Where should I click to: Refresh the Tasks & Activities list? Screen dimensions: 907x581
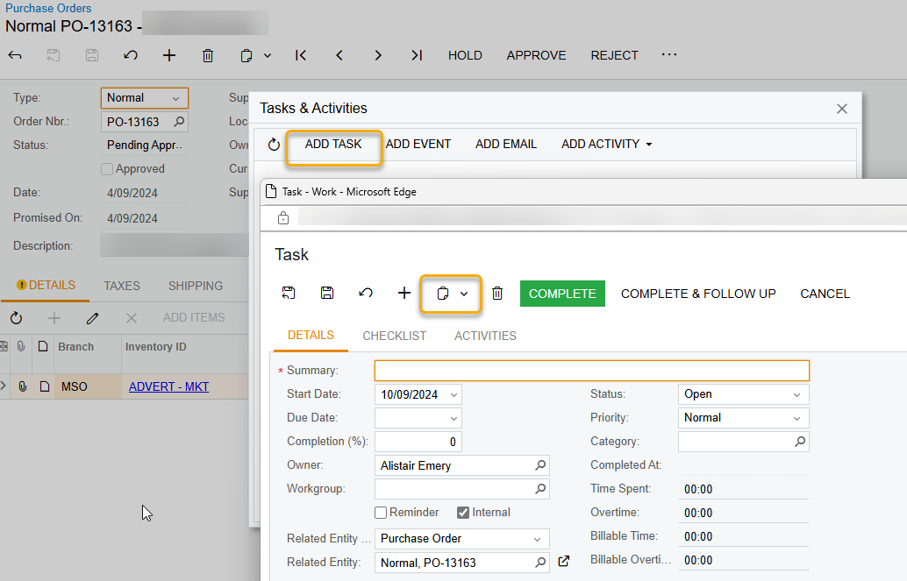[273, 144]
